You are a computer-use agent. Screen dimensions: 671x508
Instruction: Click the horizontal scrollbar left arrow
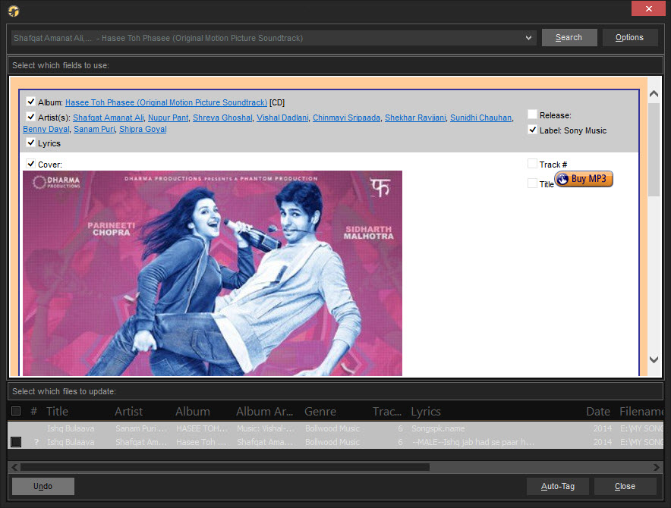tap(14, 467)
